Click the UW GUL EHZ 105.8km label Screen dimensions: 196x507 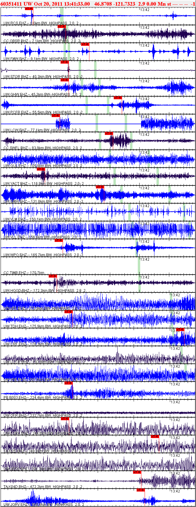[43, 166]
